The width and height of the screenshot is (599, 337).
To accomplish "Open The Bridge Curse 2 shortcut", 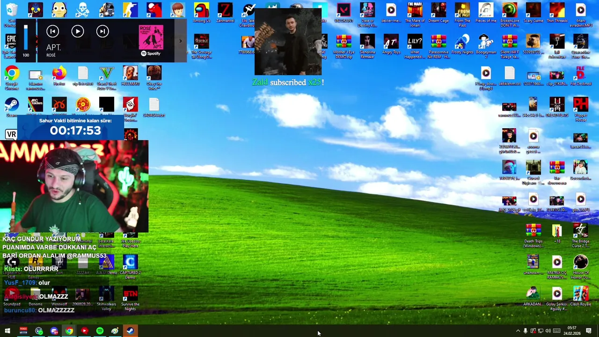I will coord(581,236).
